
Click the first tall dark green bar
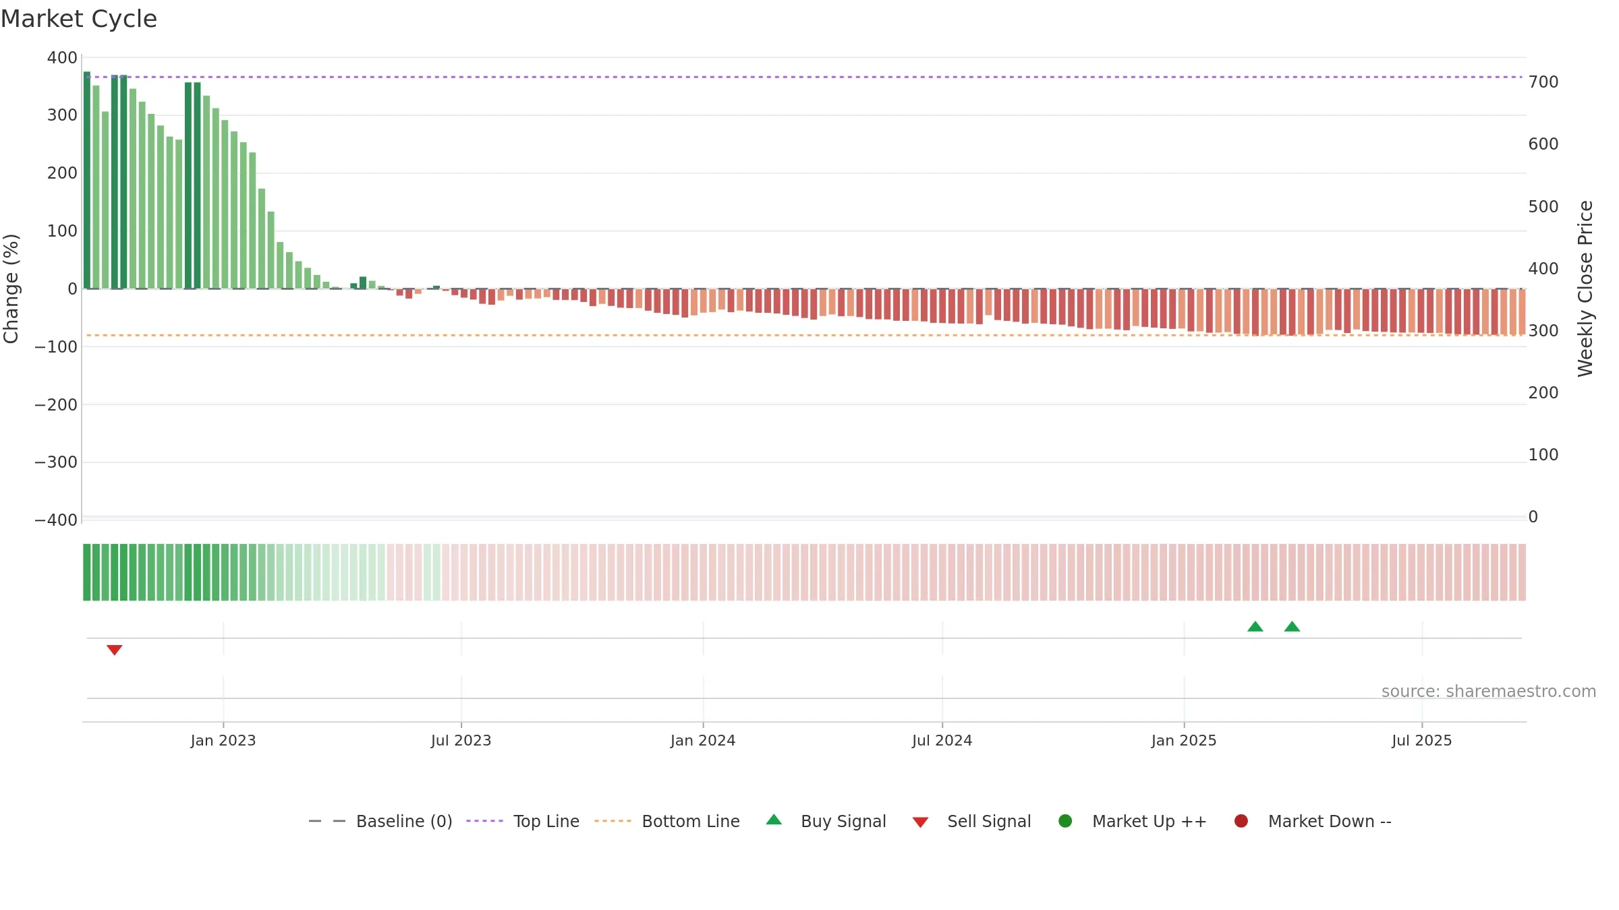point(87,180)
